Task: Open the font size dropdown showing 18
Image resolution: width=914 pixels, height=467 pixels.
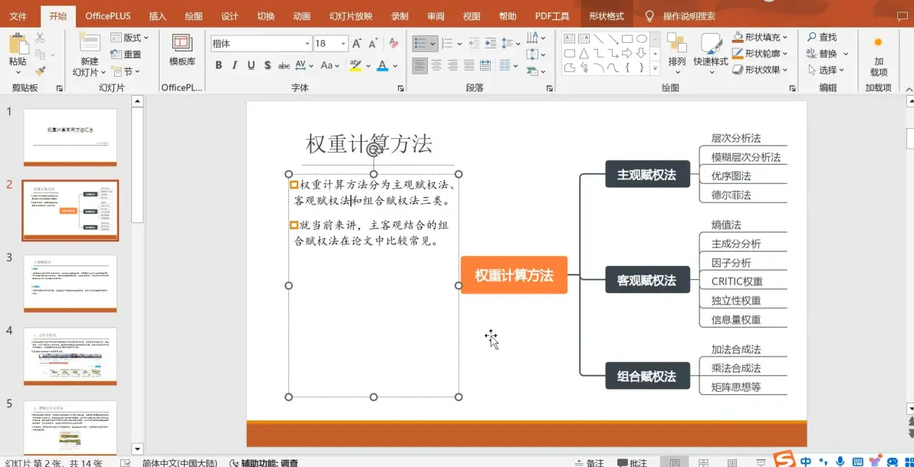Action: (344, 43)
